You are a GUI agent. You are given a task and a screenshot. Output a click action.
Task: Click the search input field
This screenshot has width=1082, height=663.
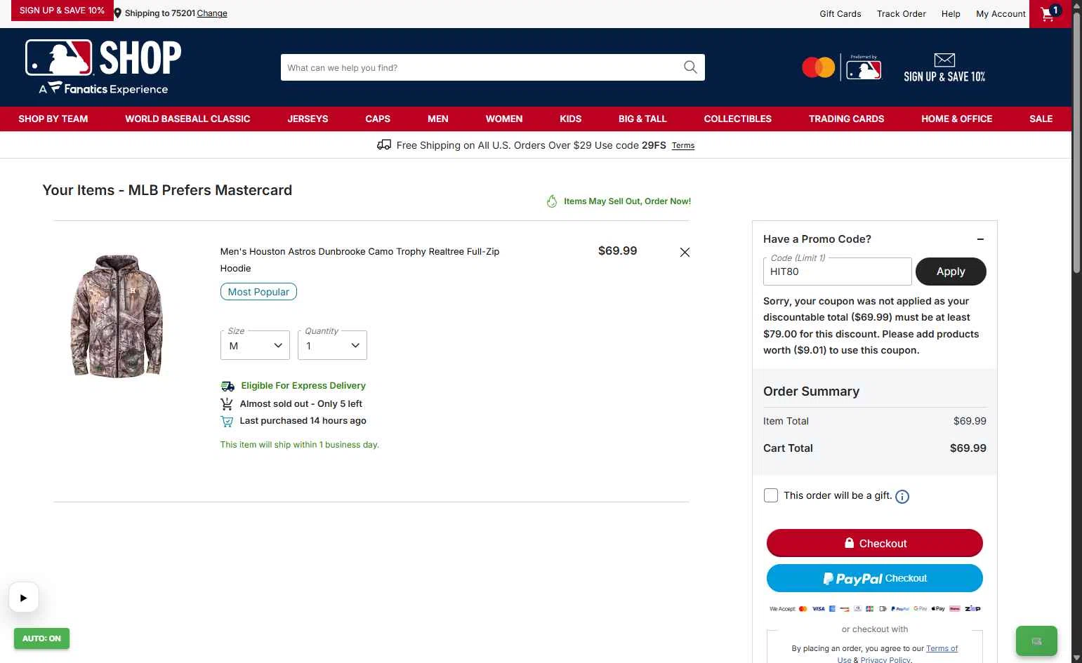pyautogui.click(x=481, y=67)
